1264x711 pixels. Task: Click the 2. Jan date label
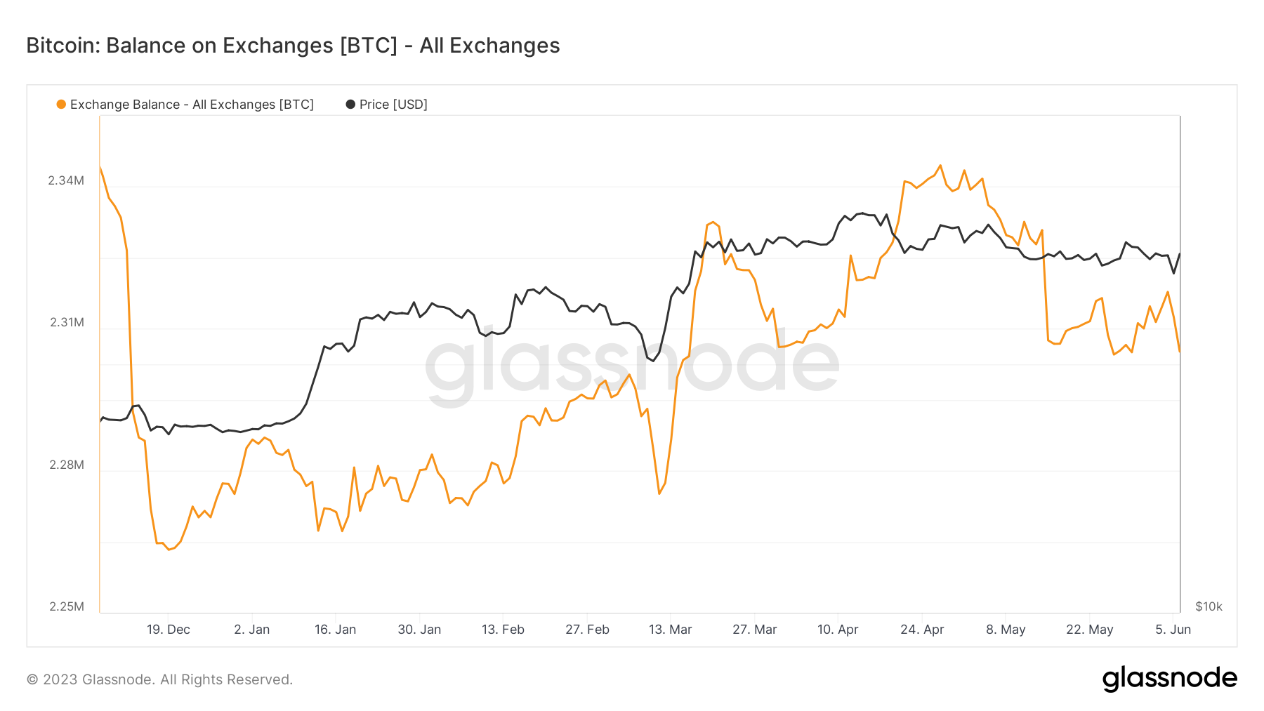click(x=251, y=630)
